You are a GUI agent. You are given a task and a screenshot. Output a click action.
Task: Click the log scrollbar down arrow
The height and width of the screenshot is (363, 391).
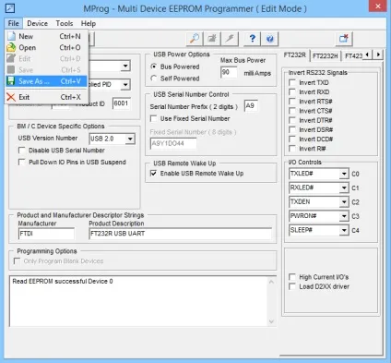271,321
